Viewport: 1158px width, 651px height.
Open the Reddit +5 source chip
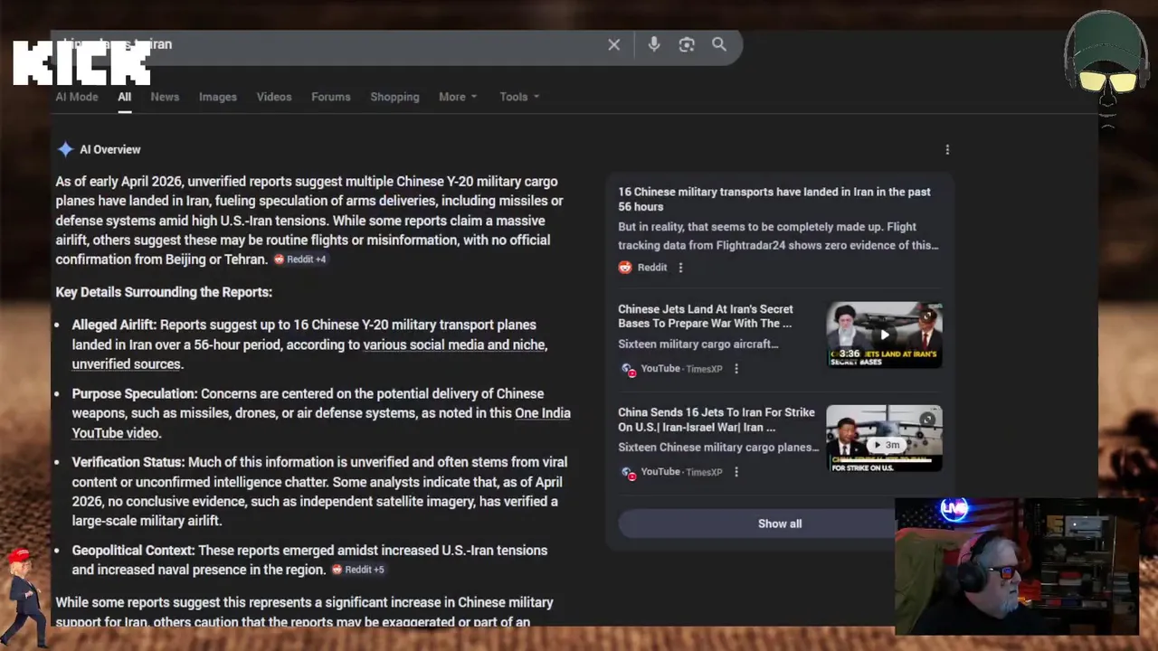point(358,570)
